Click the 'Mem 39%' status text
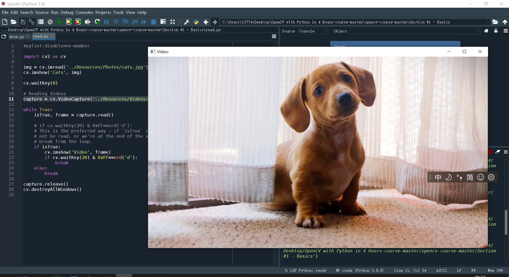 pyautogui.click(x=495, y=270)
